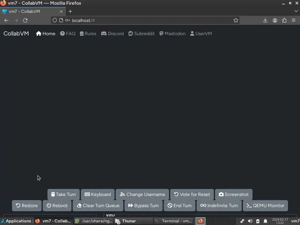Click the Firefox icon button in taskbar
This screenshot has width=300, height=225.
tap(200, 221)
